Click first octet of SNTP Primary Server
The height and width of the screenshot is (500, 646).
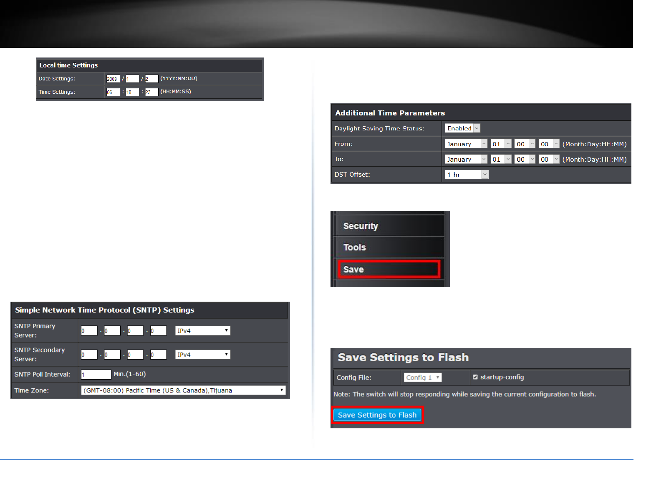[x=89, y=331]
